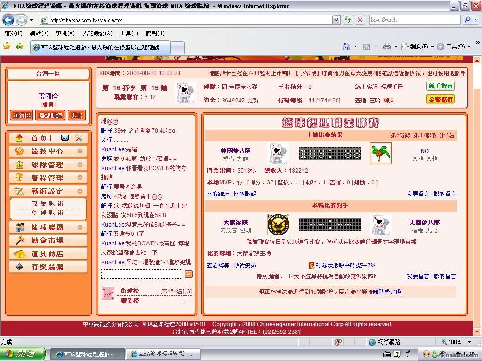
Task: Click the 新手指南 button
Action: pyautogui.click(x=441, y=86)
